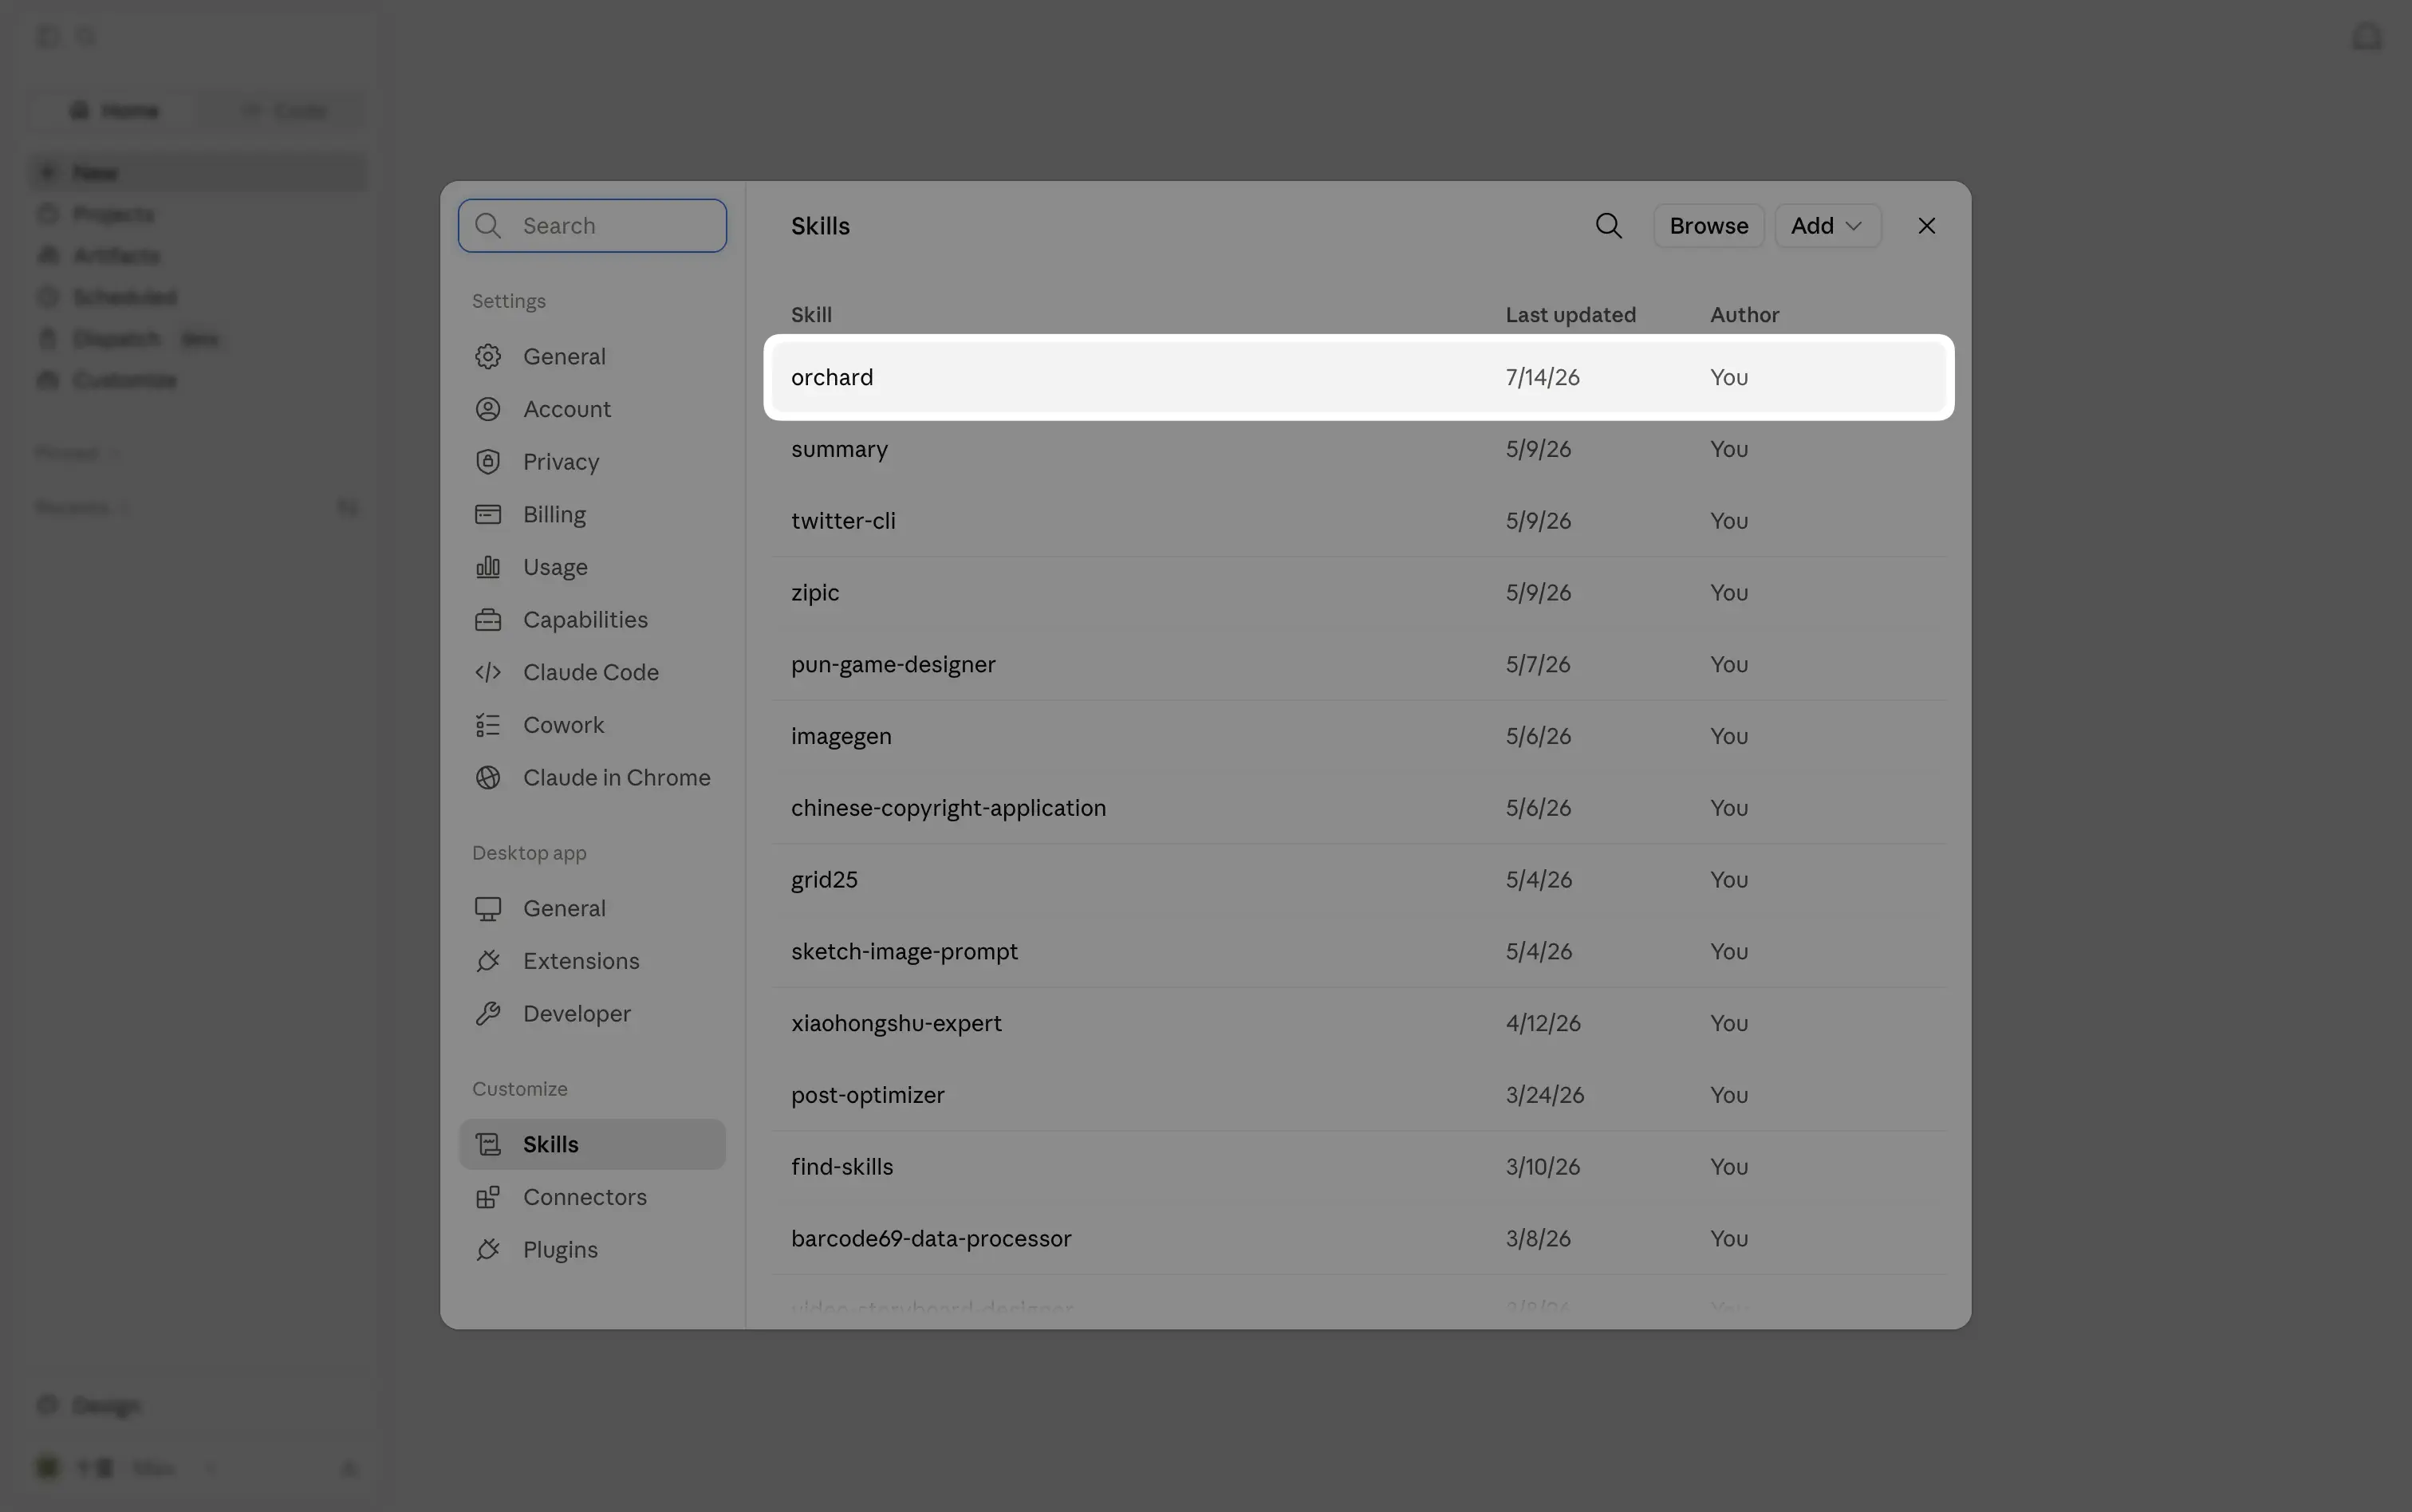Viewport: 2412px width, 1512px height.
Task: Click the Plugins plug icon
Action: click(x=488, y=1249)
